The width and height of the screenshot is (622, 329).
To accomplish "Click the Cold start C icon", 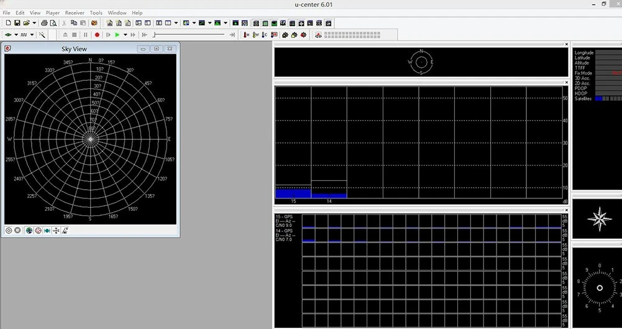I will pos(265,35).
